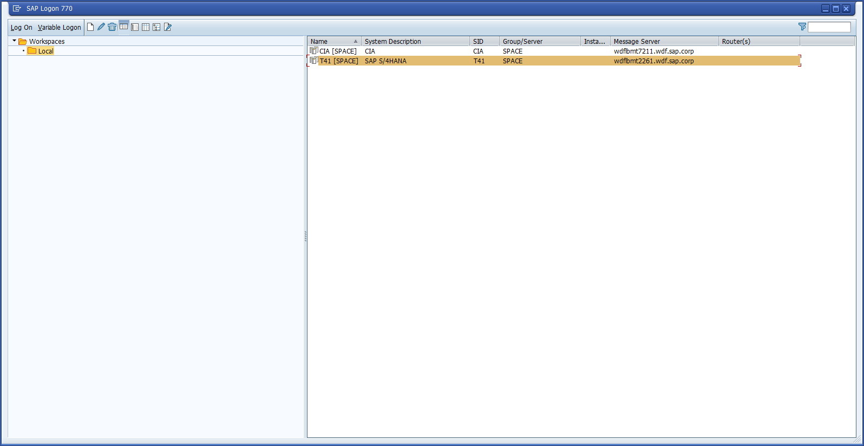Image resolution: width=864 pixels, height=446 pixels.
Task: Click the New connection entry icon
Action: (90, 27)
